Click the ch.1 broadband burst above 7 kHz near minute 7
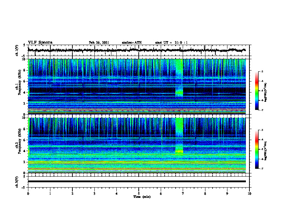The image size is (281, 217). coord(179,67)
